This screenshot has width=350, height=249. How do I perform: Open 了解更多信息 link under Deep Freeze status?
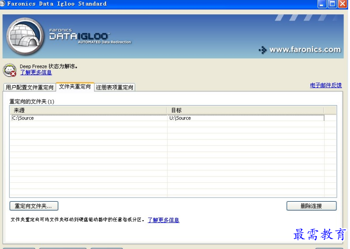[x=36, y=72]
